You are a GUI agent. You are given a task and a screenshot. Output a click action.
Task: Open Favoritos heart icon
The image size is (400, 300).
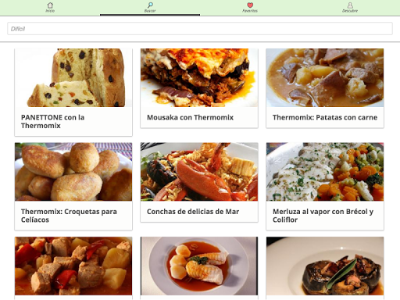(x=250, y=5)
